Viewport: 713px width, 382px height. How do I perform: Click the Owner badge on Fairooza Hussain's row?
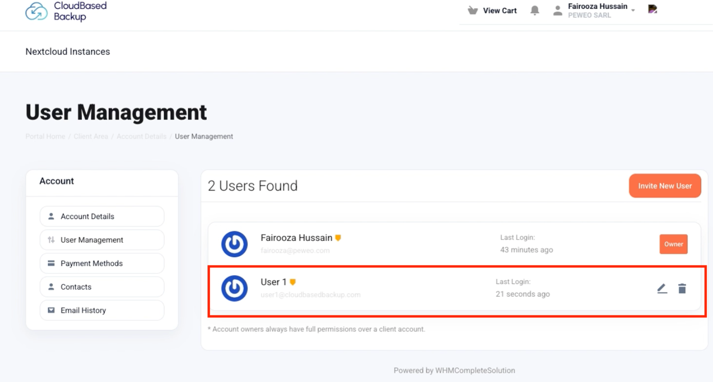(673, 244)
